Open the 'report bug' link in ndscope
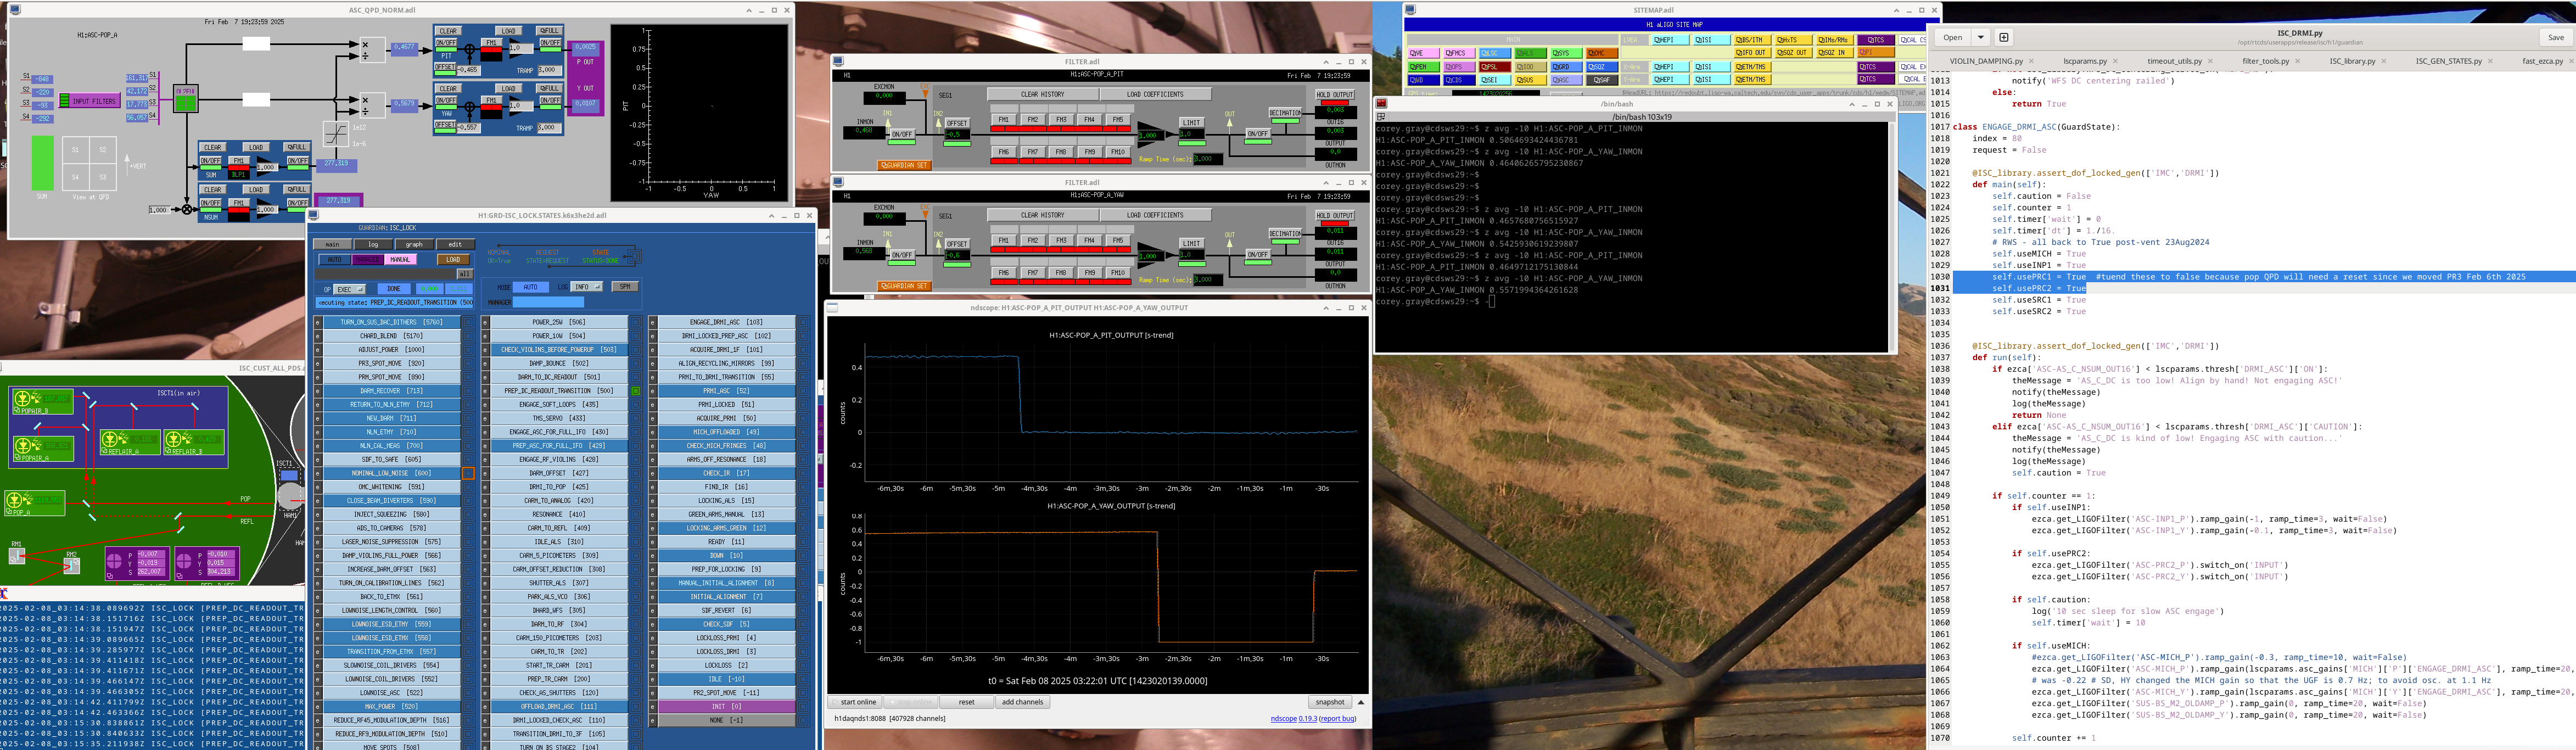Screen dimensions: 2576x750 1337,718
